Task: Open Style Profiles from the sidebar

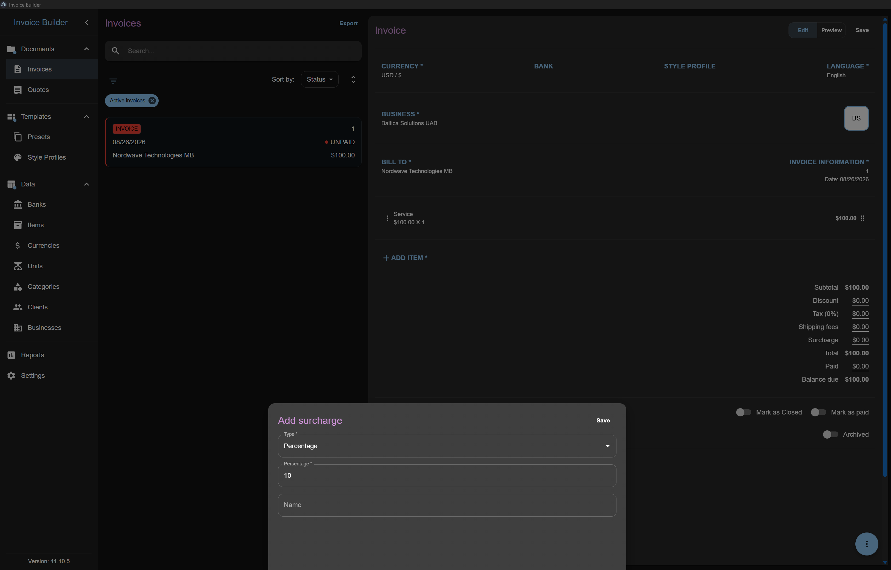Action: tap(47, 157)
